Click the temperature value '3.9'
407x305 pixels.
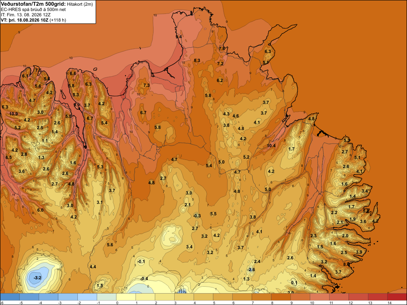click(359, 252)
